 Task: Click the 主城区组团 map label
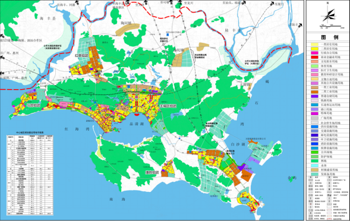[168, 106]
